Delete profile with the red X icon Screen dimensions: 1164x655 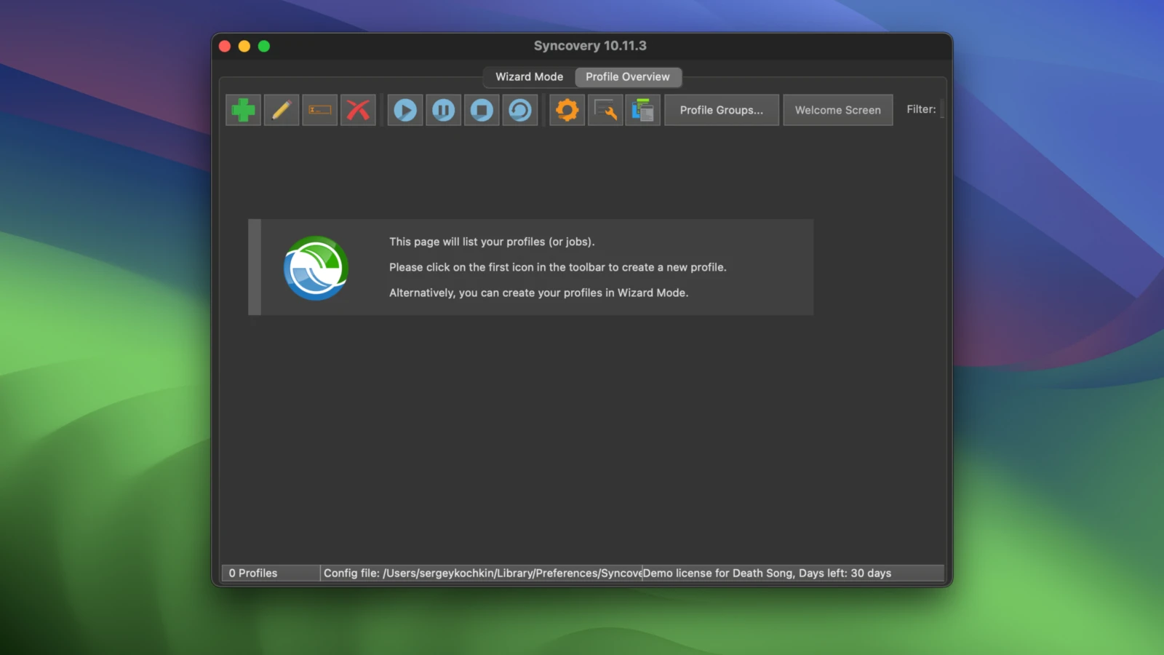point(358,110)
